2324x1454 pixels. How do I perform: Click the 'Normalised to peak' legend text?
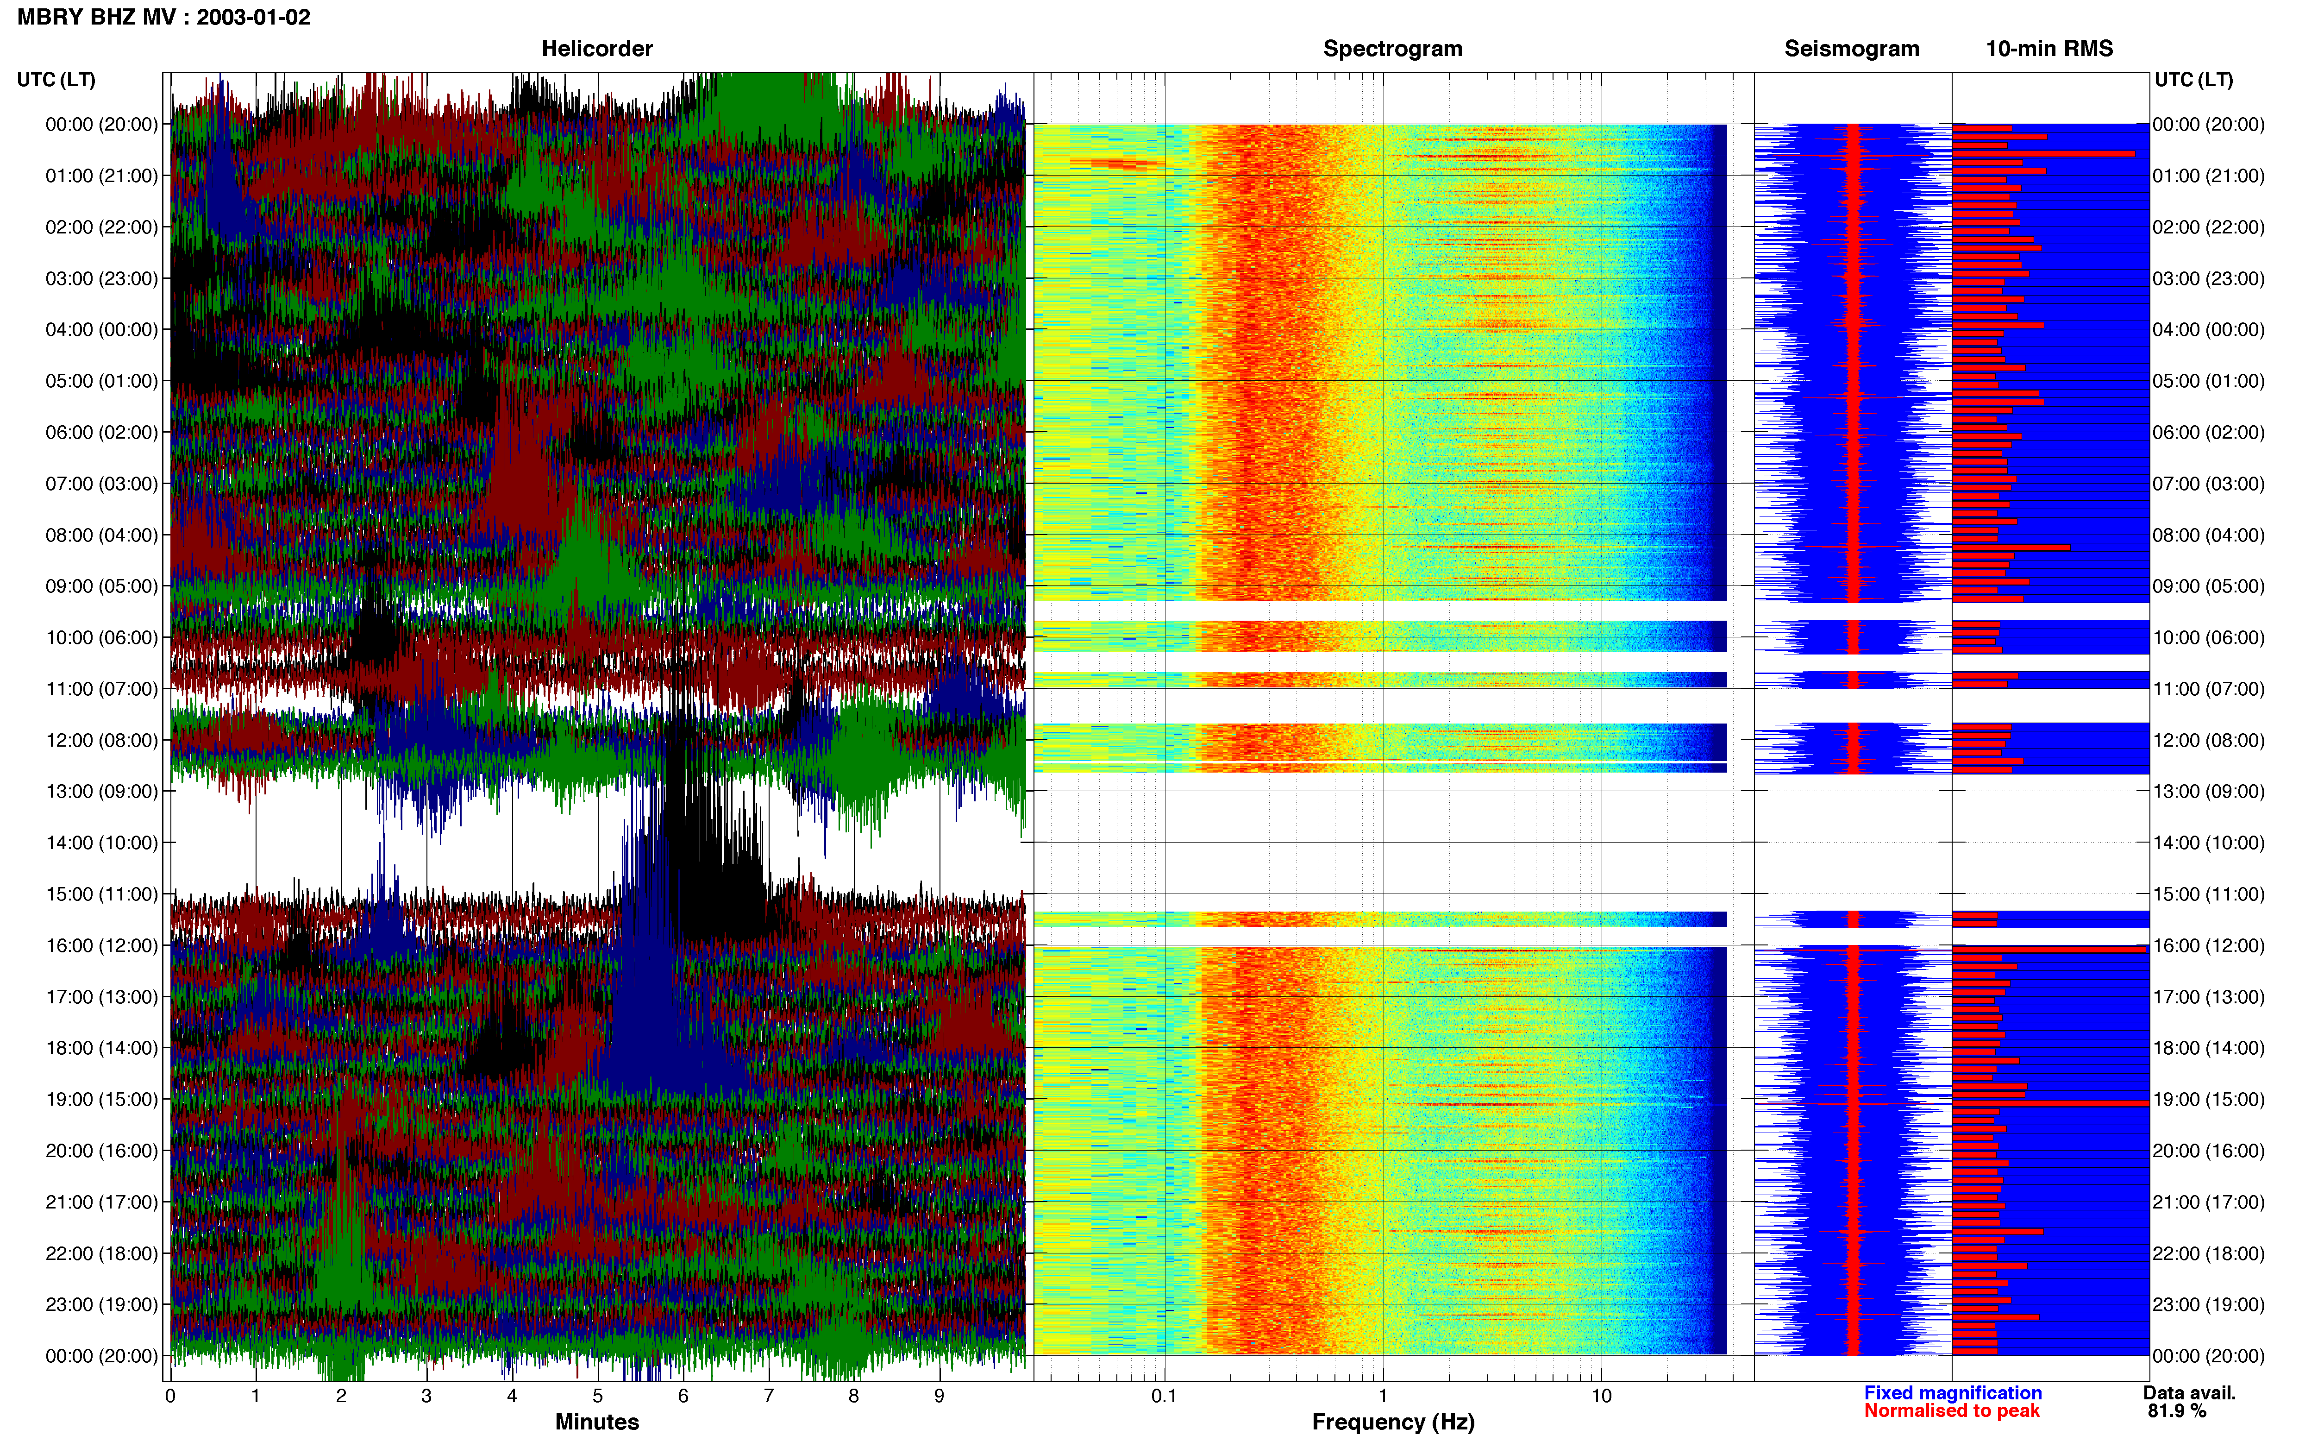[1951, 1411]
